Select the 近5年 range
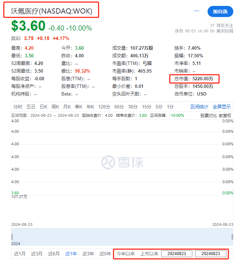 (x=105, y=254)
